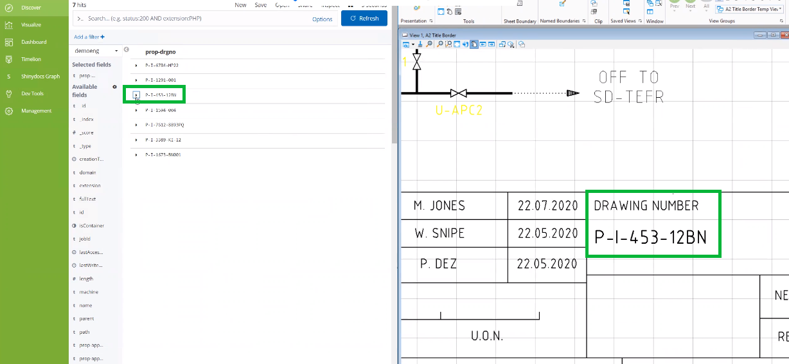Viewport: 789px width, 364px height.
Task: Go to Timelion in the sidebar
Action: coord(31,59)
